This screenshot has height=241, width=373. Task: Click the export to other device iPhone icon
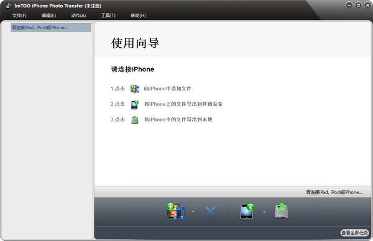coord(247,211)
